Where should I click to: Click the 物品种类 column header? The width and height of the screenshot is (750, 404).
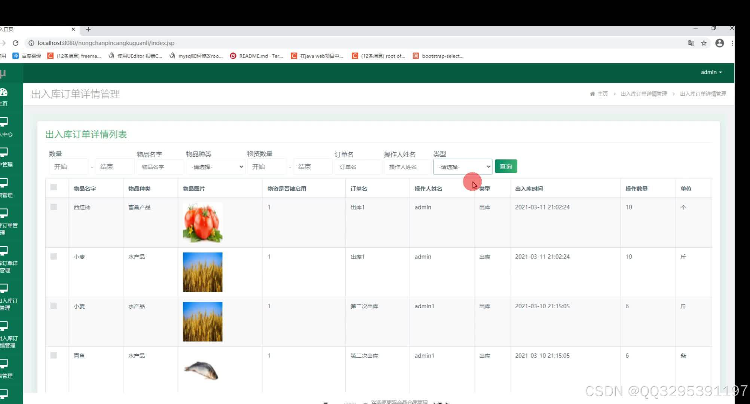pos(139,189)
